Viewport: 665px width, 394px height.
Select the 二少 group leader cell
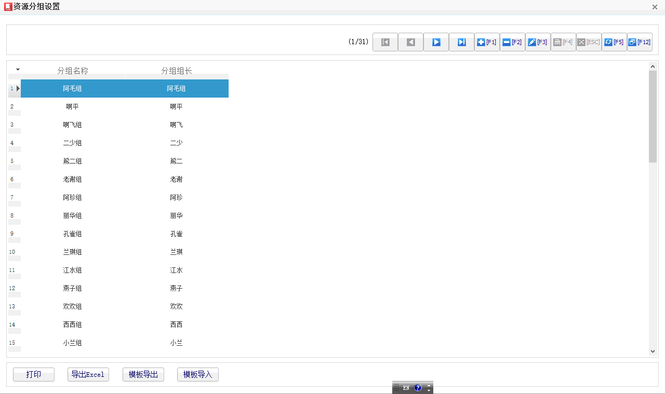click(x=177, y=143)
